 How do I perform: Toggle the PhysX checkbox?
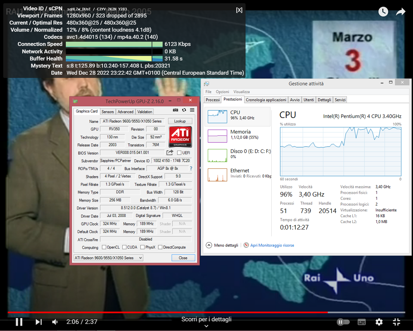tap(142, 247)
